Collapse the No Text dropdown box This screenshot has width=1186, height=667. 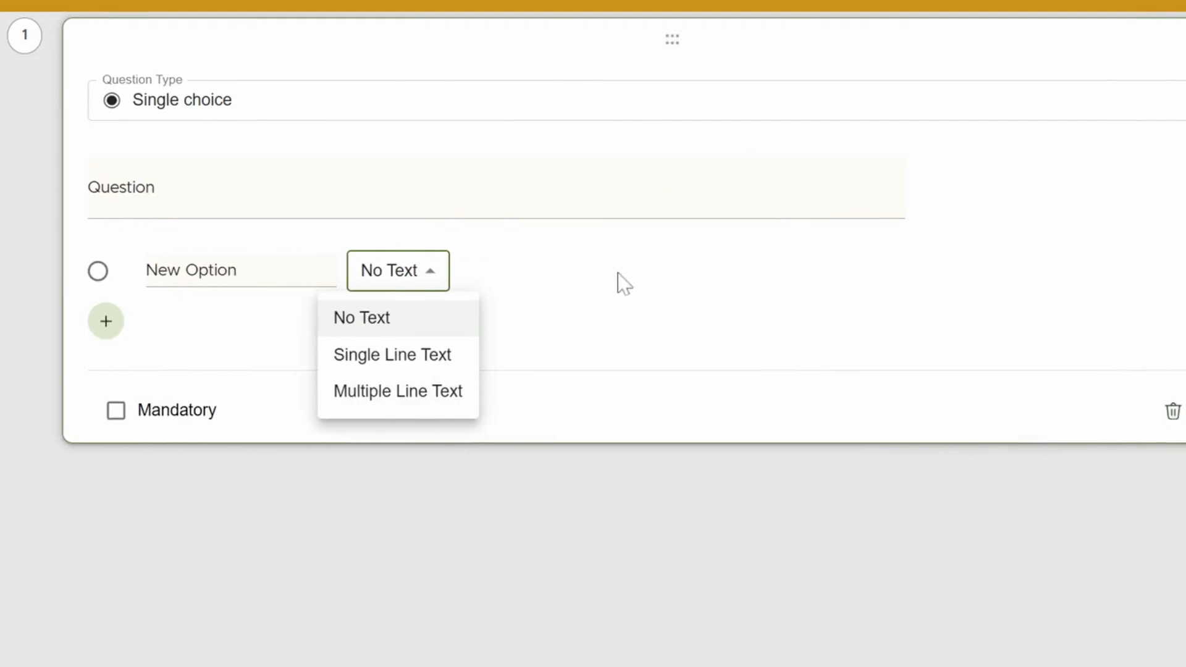[x=398, y=271]
